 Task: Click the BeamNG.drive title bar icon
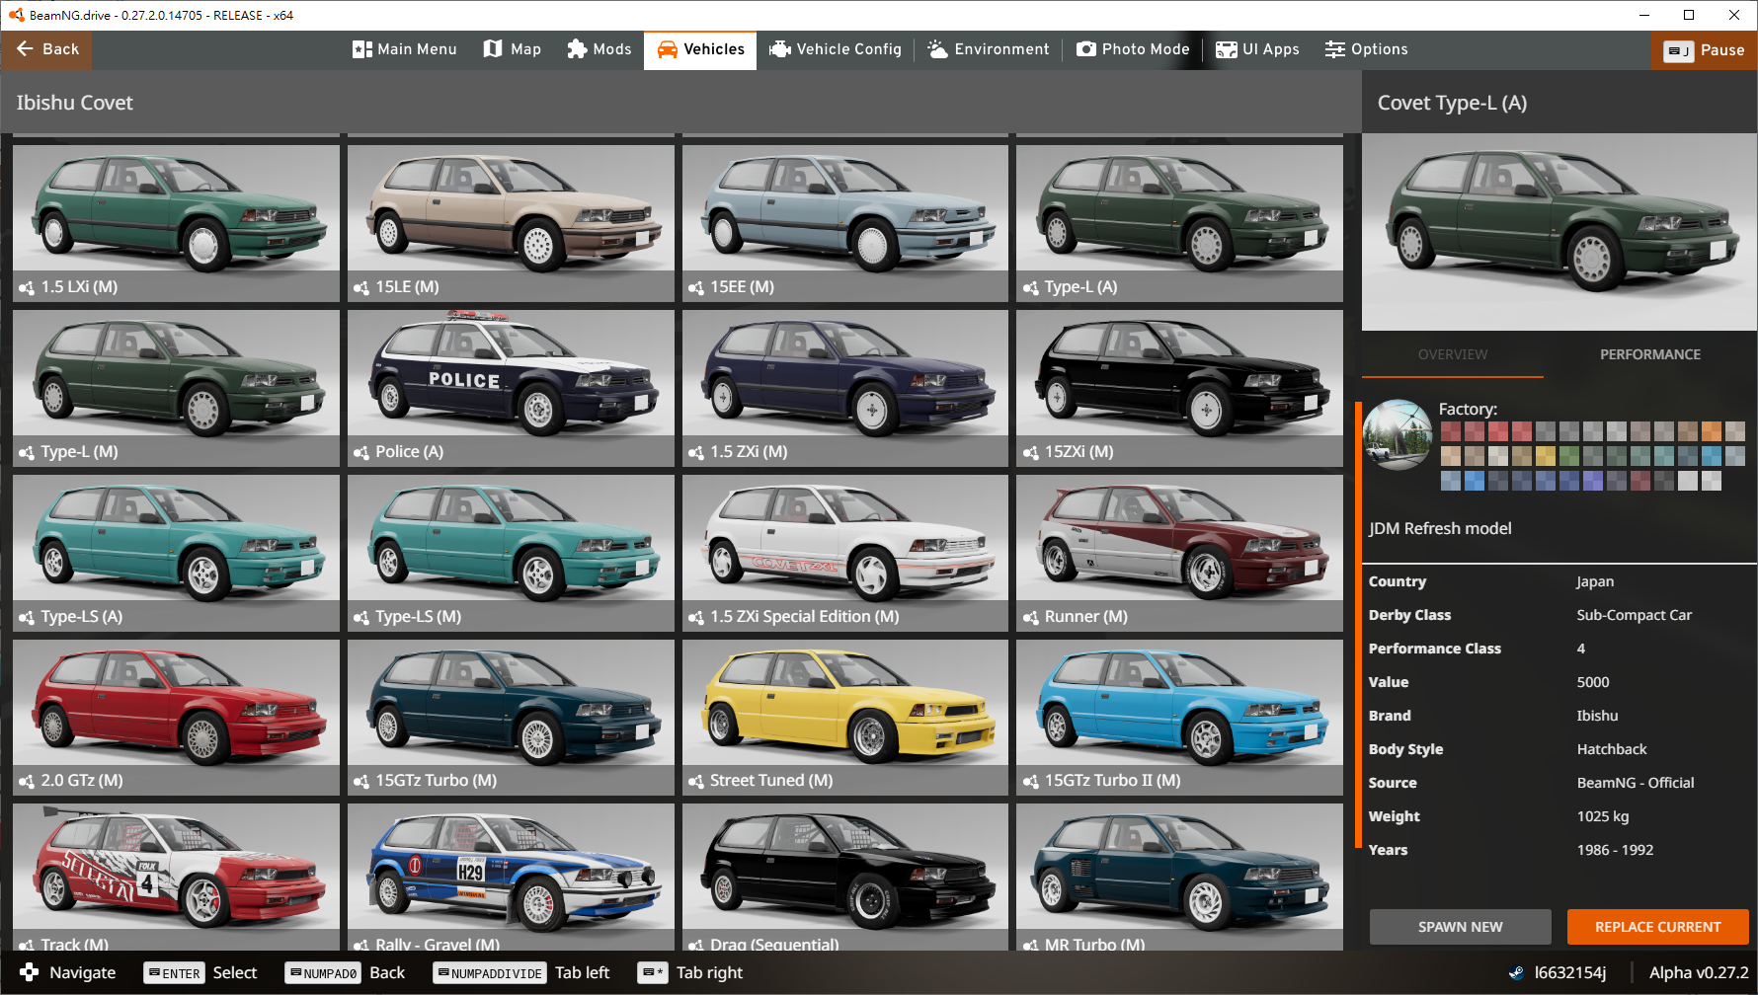[x=16, y=15]
